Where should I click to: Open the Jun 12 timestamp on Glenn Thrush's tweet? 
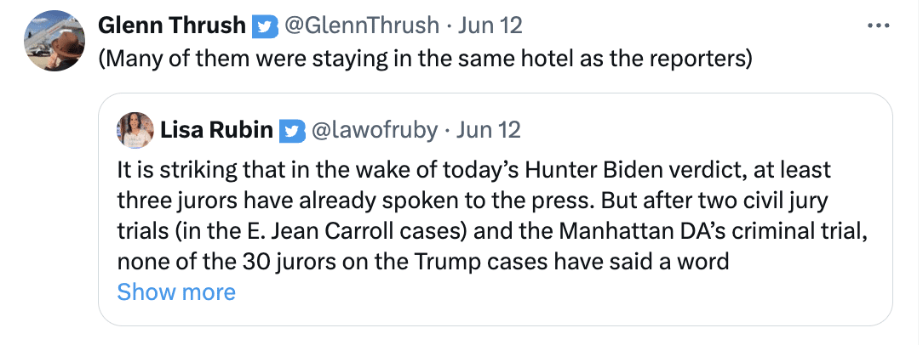(490, 25)
